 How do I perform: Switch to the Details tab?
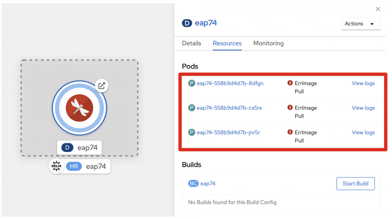(191, 43)
